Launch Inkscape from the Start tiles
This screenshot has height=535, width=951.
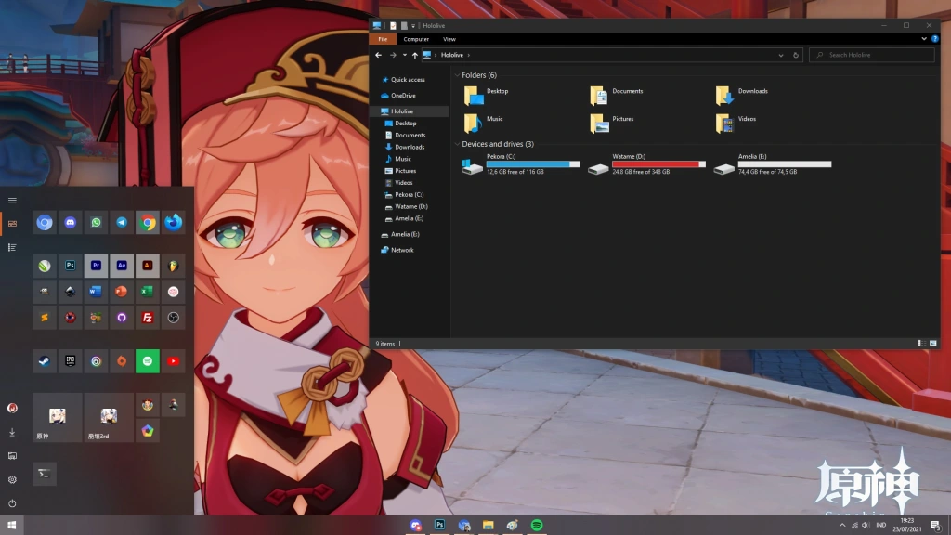pyautogui.click(x=71, y=292)
